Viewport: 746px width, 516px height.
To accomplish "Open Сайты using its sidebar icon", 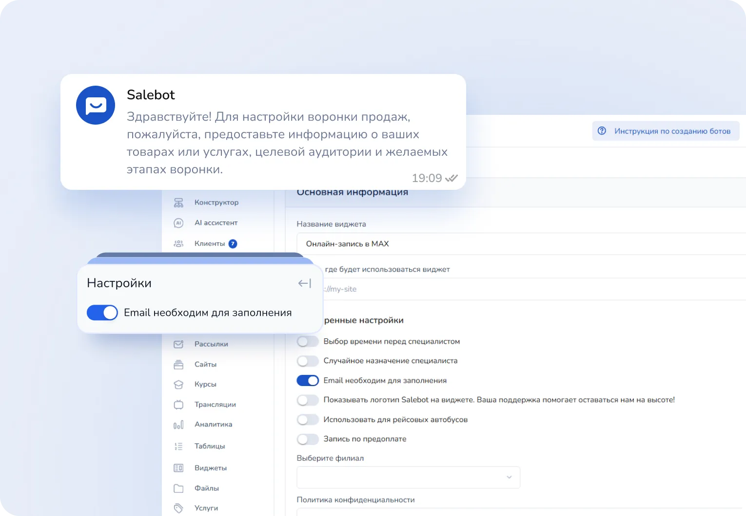I will (178, 365).
